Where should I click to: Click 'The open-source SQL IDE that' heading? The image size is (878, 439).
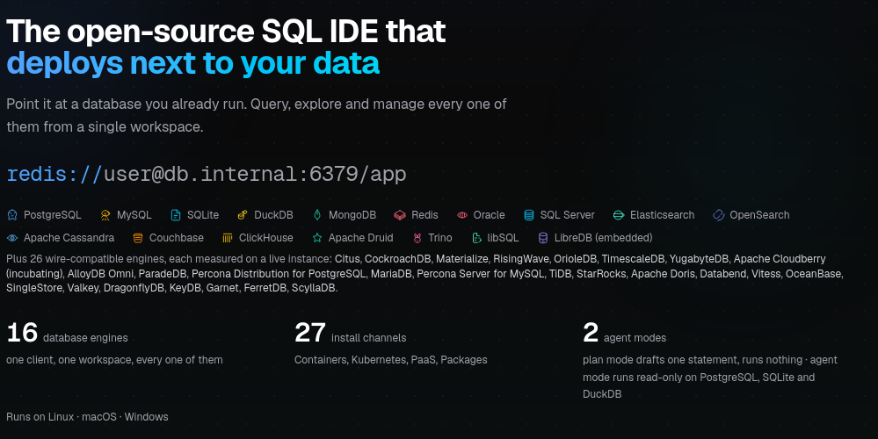coord(226,31)
